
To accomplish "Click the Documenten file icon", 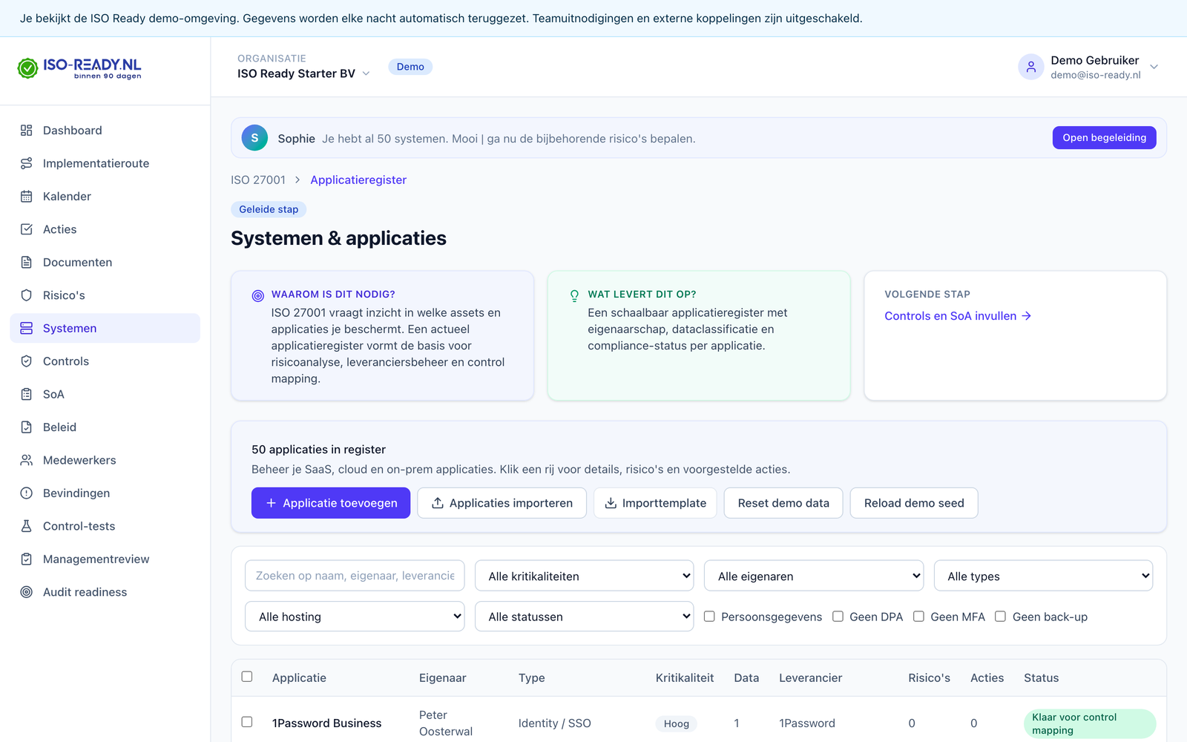I will click(27, 262).
